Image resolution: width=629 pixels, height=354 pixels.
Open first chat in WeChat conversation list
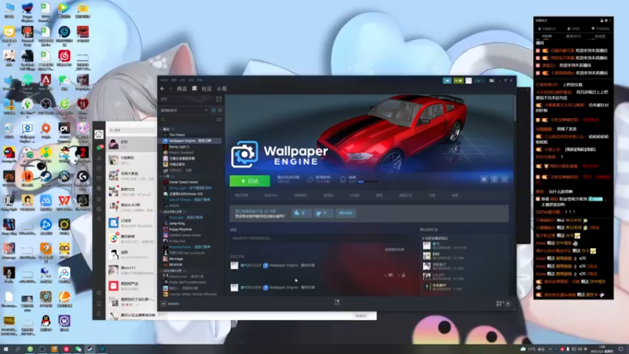coord(131,145)
